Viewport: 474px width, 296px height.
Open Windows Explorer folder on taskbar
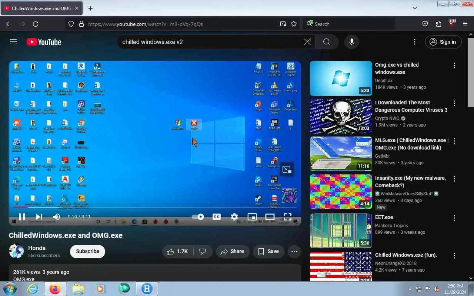click(x=78, y=289)
